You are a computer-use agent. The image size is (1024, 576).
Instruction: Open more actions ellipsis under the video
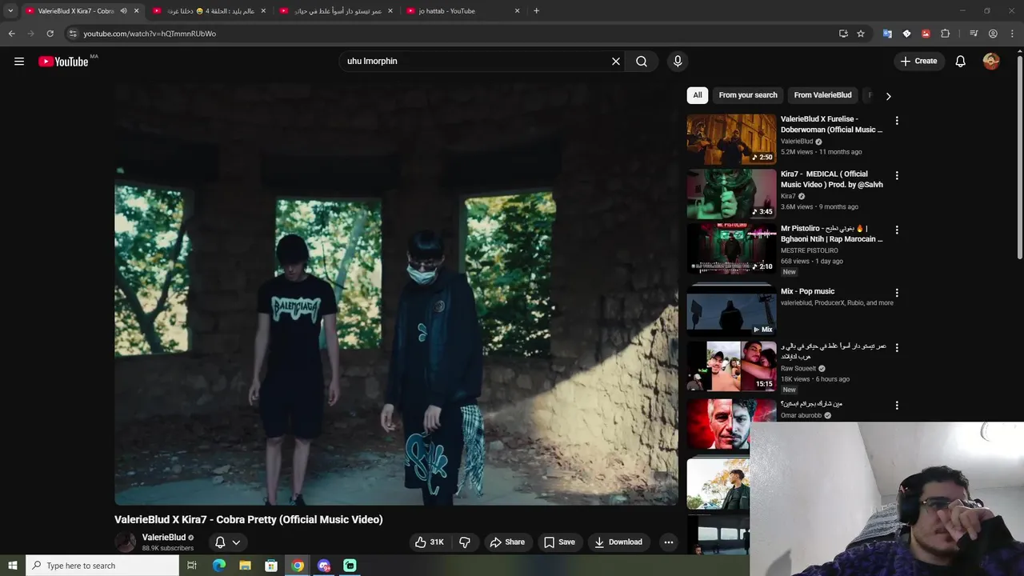click(x=669, y=542)
